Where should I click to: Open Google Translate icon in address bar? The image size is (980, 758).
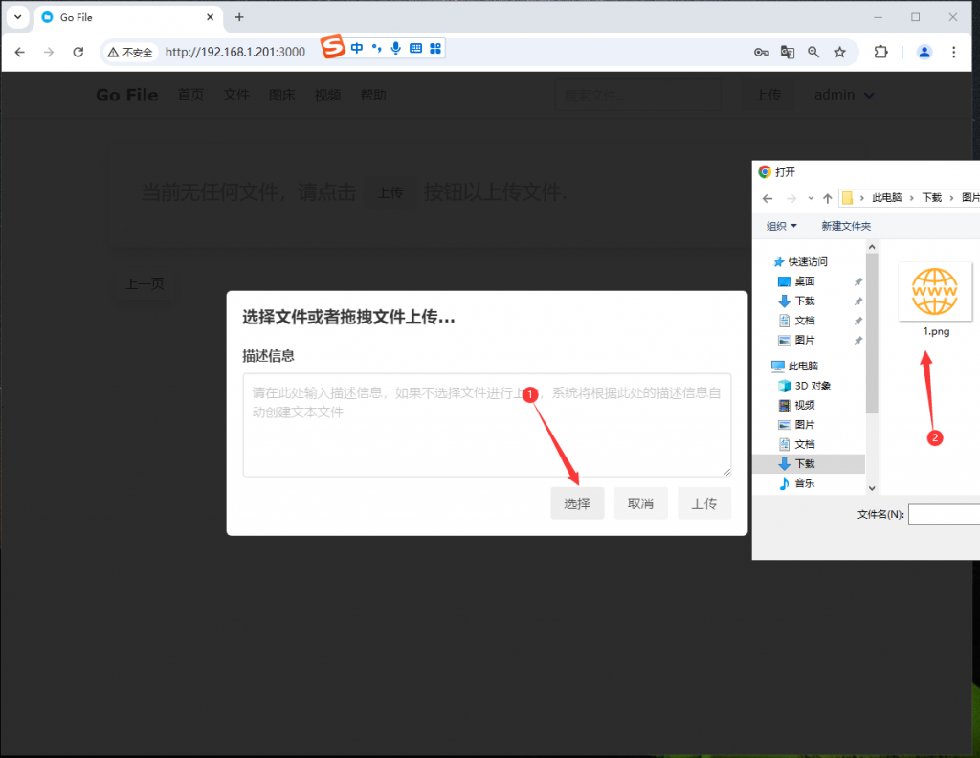788,52
